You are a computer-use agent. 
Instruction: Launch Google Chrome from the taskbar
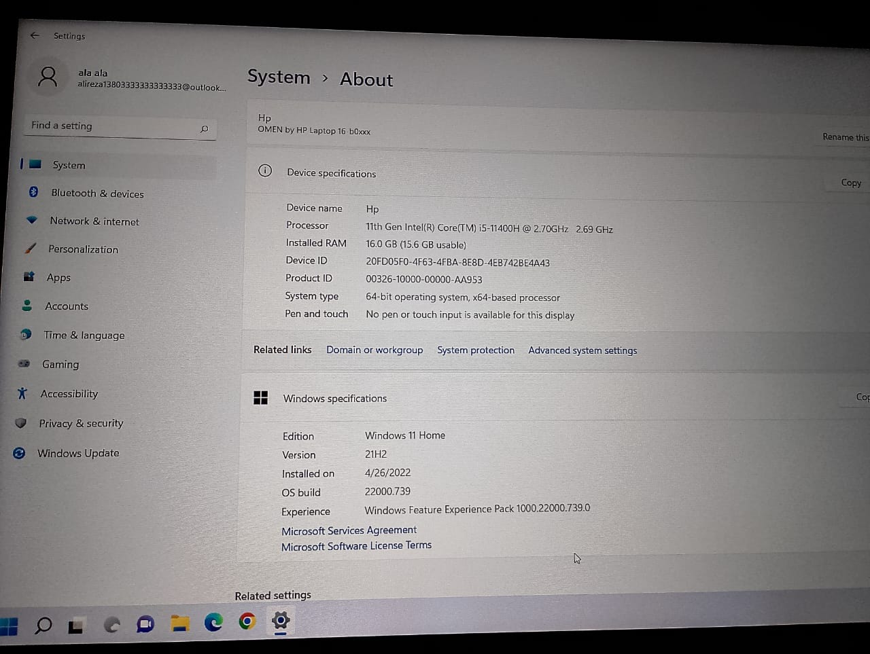tap(247, 621)
